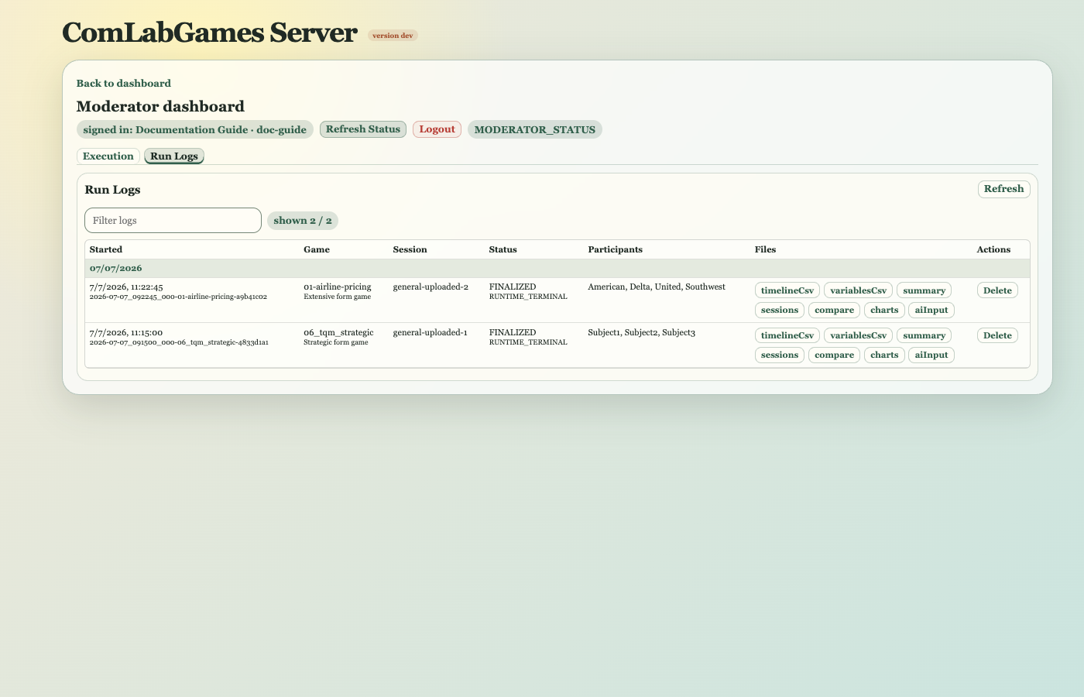Select the Run Logs tab
Image resolution: width=1084 pixels, height=697 pixels.
click(x=174, y=156)
